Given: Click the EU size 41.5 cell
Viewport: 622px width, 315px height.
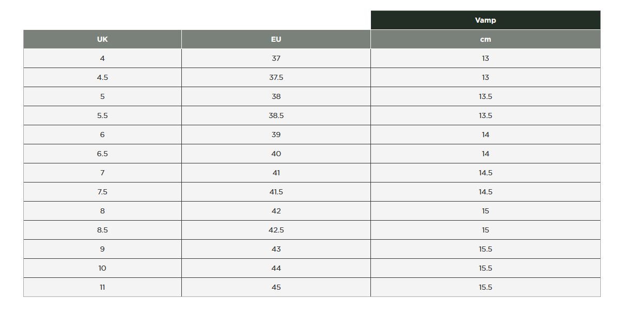Looking at the screenshot, I should tap(276, 192).
